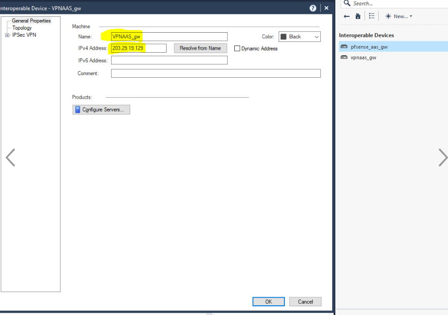Expand the IPSec VPN tree node
Image resolution: width=448 pixels, height=315 pixels.
[7, 35]
